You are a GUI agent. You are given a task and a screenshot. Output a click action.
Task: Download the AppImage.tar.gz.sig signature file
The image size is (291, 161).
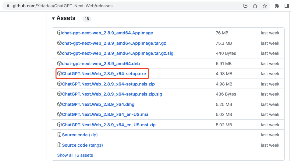(118, 53)
